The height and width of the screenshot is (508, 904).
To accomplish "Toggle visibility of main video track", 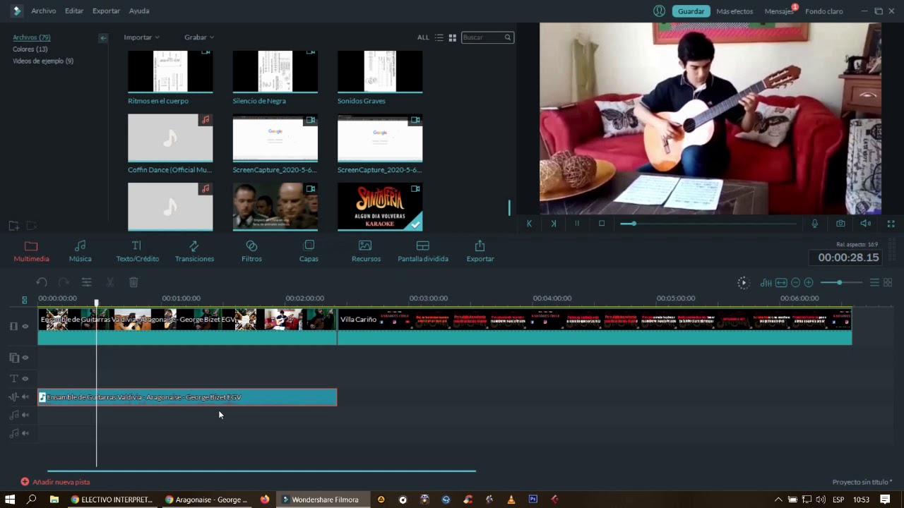I will pyautogui.click(x=25, y=326).
